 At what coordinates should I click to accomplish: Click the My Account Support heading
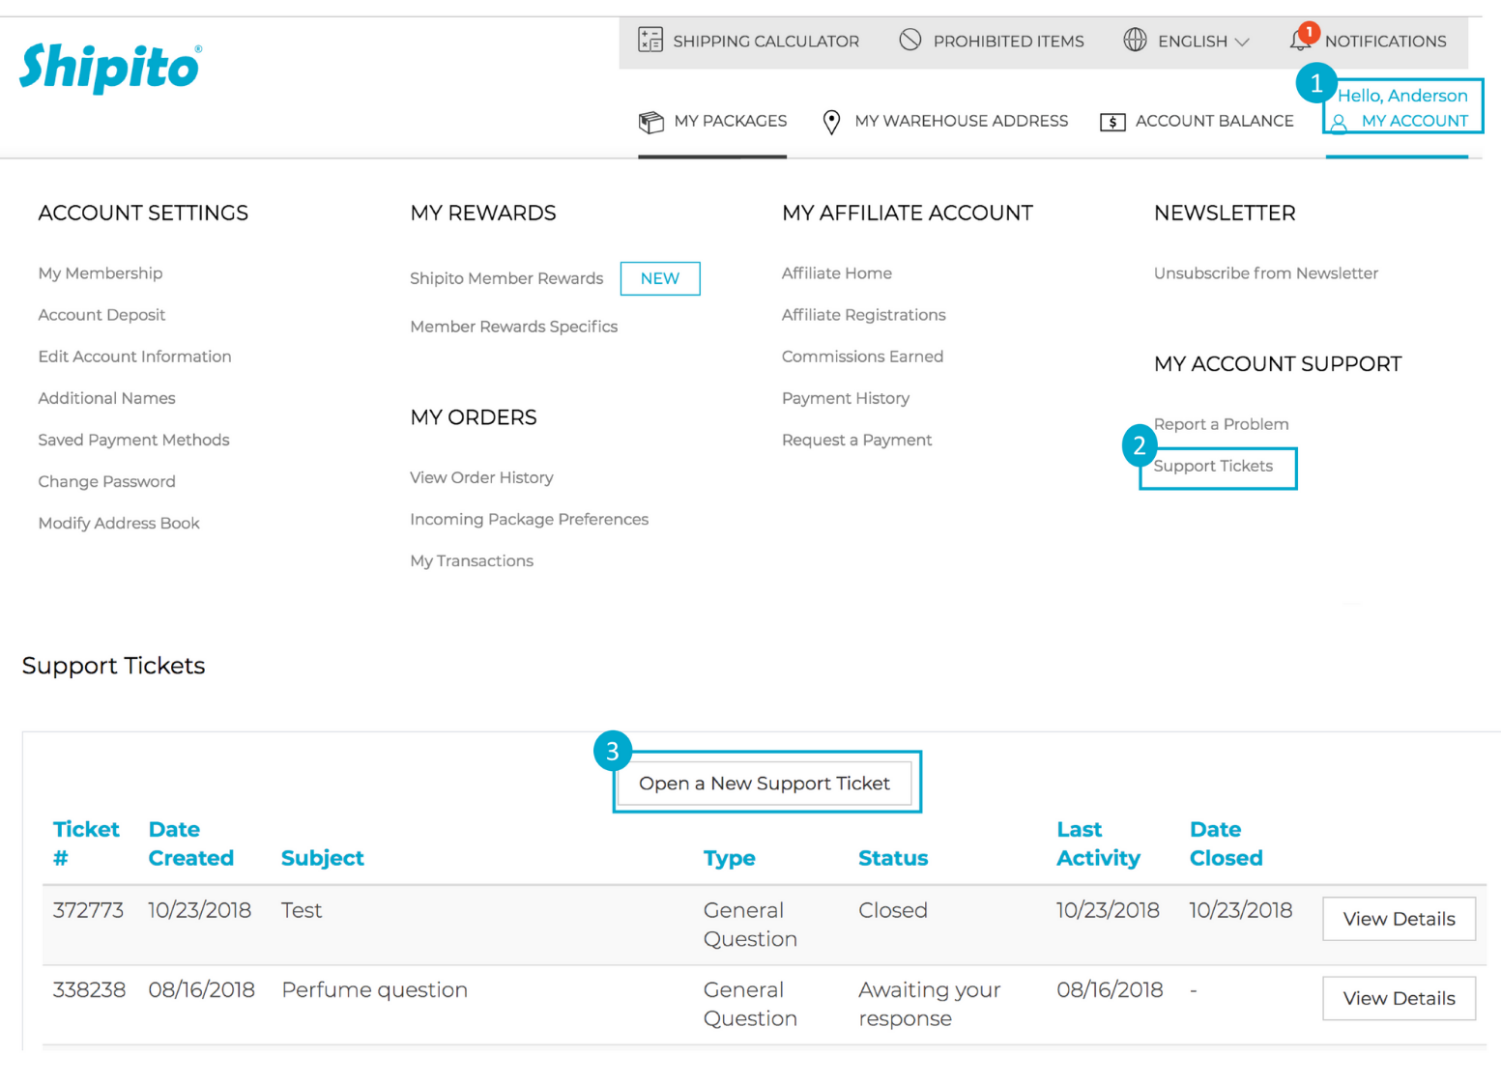click(x=1277, y=364)
